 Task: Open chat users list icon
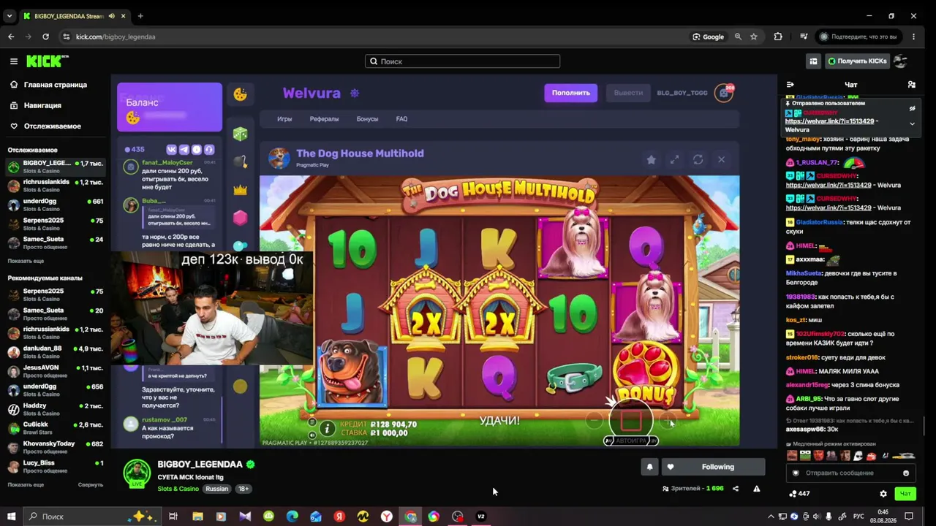(911, 85)
